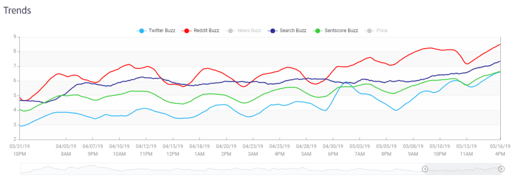Click the shaded selected range in navigator
The width and height of the screenshot is (517, 183).
pos(463,168)
